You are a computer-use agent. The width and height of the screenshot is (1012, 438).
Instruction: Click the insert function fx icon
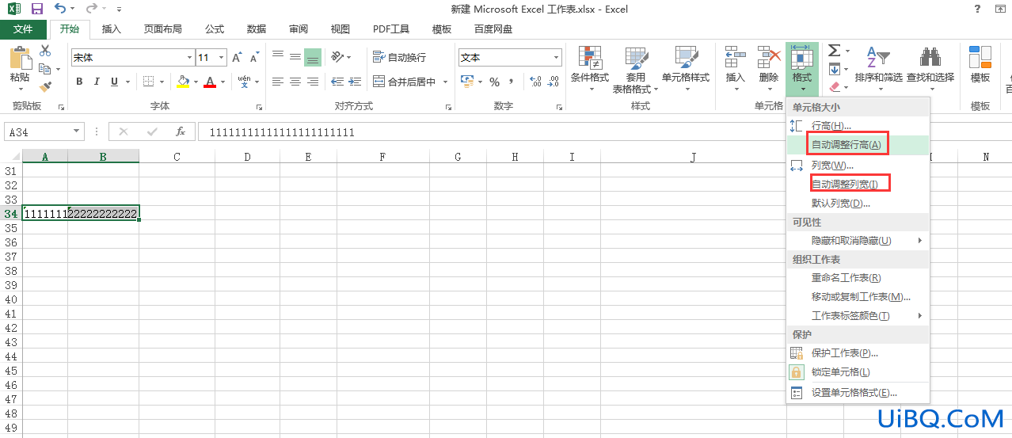(x=180, y=132)
